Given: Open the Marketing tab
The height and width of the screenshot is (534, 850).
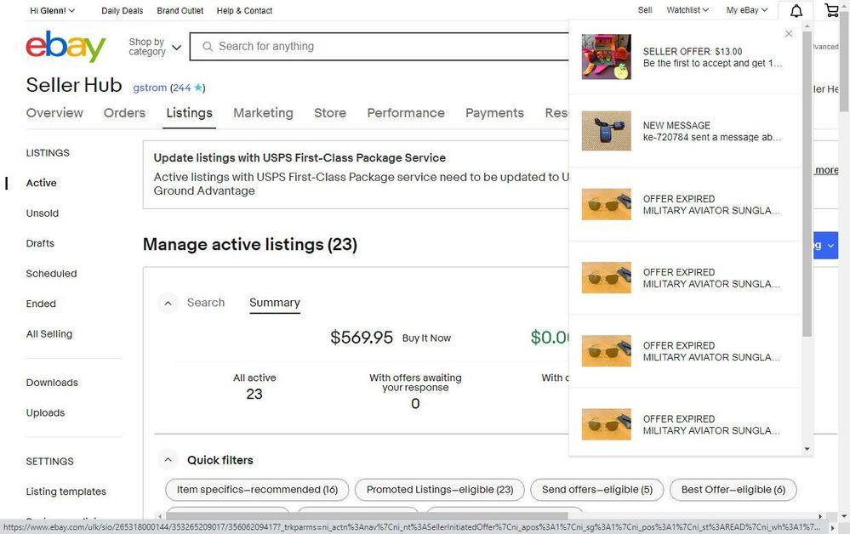Looking at the screenshot, I should click(x=263, y=112).
